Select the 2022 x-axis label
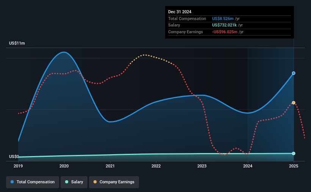Screen dimensions: 311x192 [156, 166]
